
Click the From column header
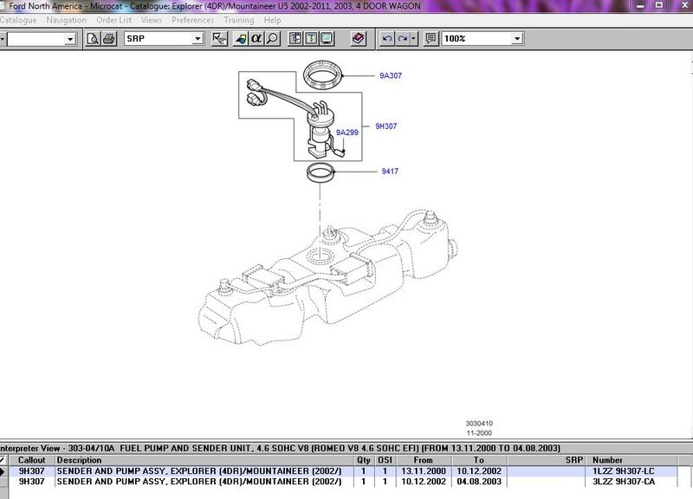[x=424, y=460]
